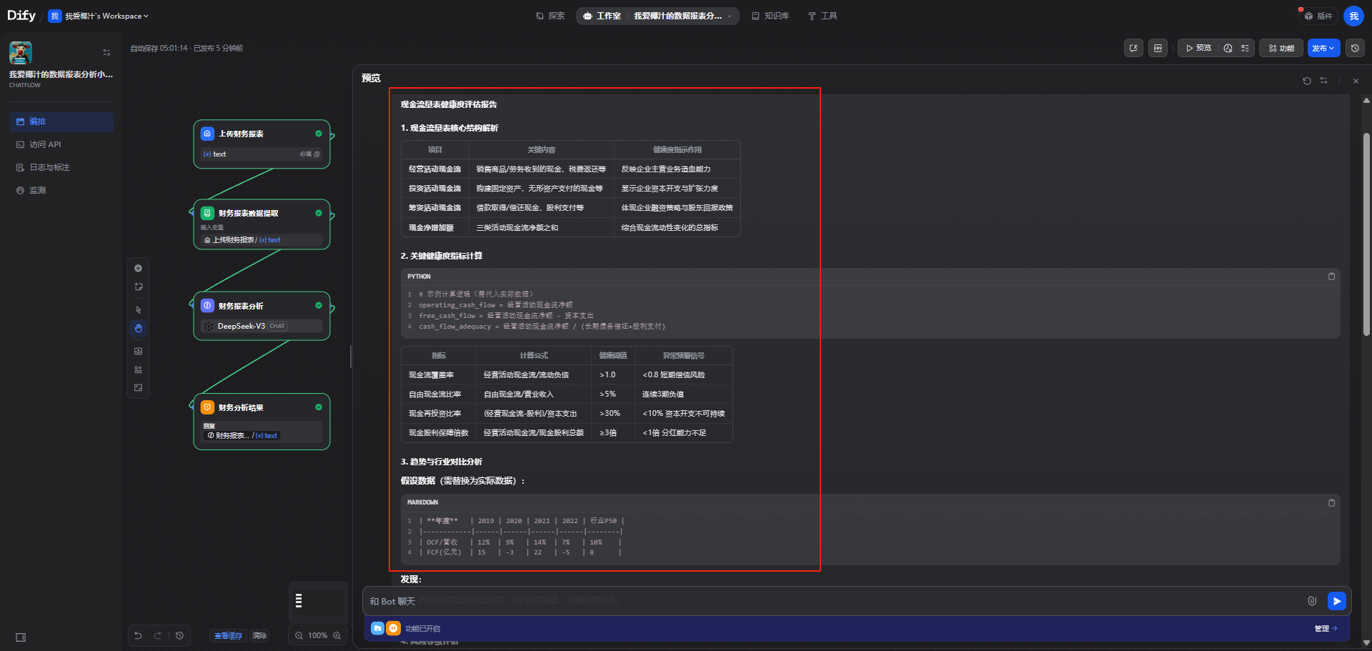Image resolution: width=1372 pixels, height=651 pixels.
Task: Open run history clock icon
Action: (x=1228, y=48)
